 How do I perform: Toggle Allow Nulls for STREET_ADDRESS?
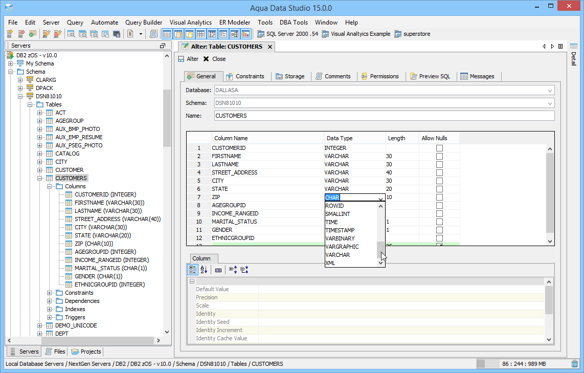pyautogui.click(x=439, y=173)
